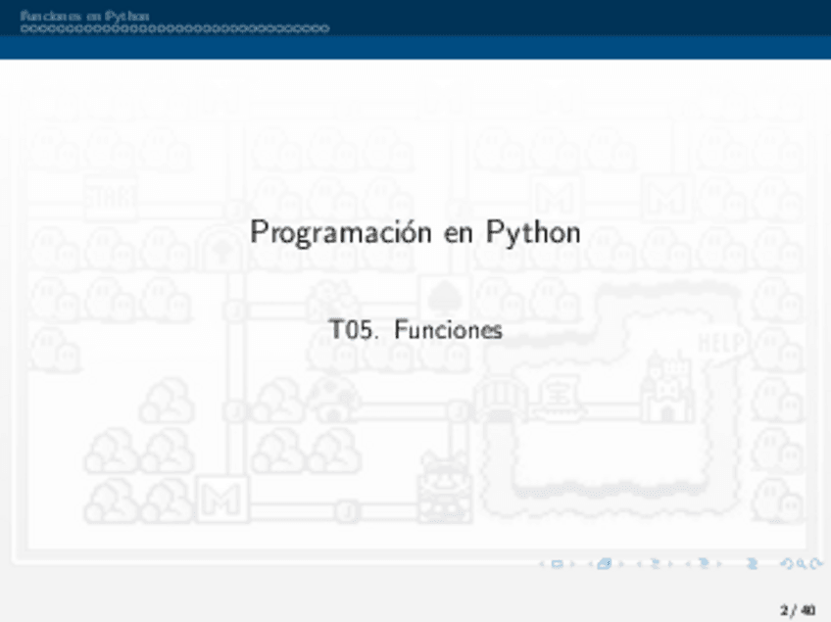831x622 pixels.
Task: Click the curved go-back arrow icon
Action: pos(785,563)
